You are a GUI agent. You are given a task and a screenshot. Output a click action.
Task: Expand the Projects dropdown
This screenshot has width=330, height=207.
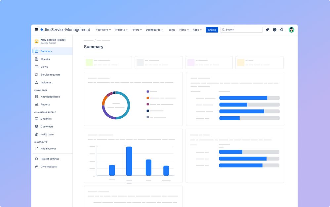[121, 30]
